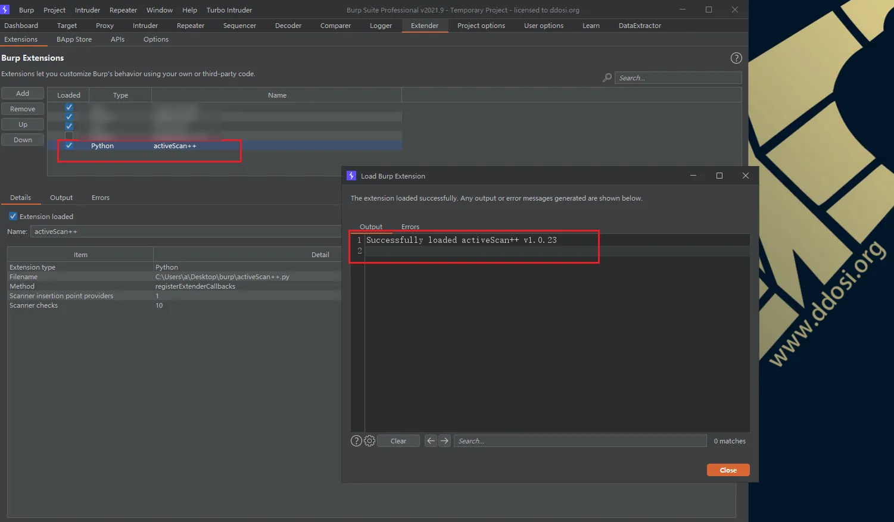The height and width of the screenshot is (522, 894).
Task: Select the Extensions sub-tab
Action: 21,39
